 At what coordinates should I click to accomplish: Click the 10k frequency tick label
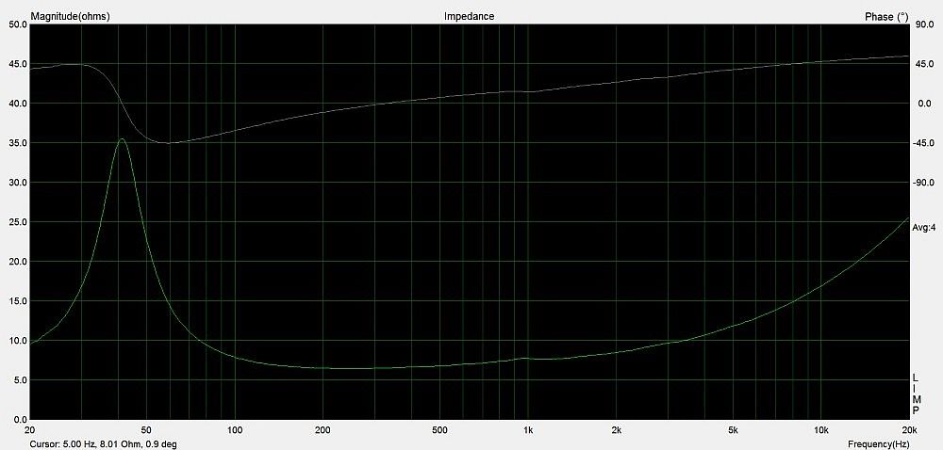(821, 430)
